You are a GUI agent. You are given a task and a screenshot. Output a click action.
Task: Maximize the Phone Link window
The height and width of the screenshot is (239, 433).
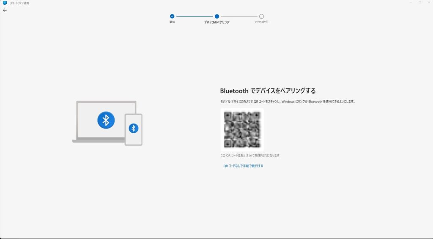pyautogui.click(x=420, y=3)
